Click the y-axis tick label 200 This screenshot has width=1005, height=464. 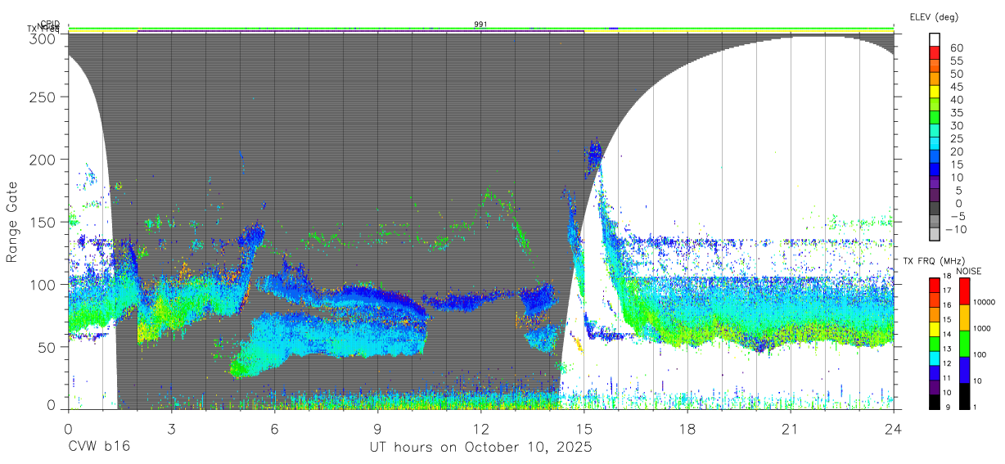click(x=43, y=160)
